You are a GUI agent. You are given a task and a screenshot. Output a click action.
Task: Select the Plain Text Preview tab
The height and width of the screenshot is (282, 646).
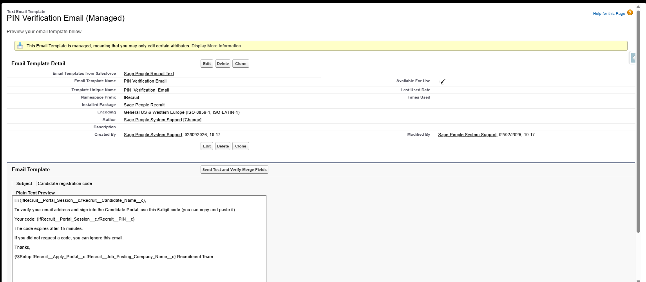pyautogui.click(x=35, y=193)
